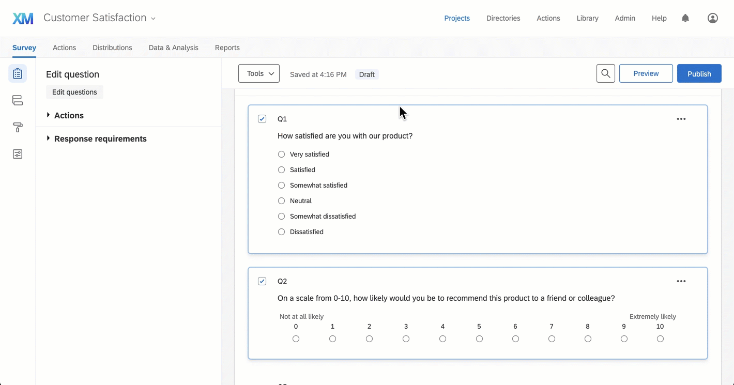Viewport: 734px width, 385px height.
Task: Click the Publish button
Action: (x=699, y=73)
